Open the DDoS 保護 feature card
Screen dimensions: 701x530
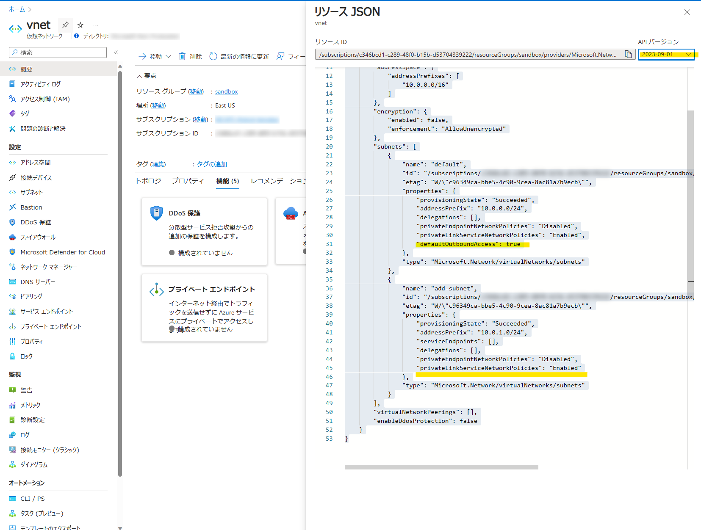204,232
